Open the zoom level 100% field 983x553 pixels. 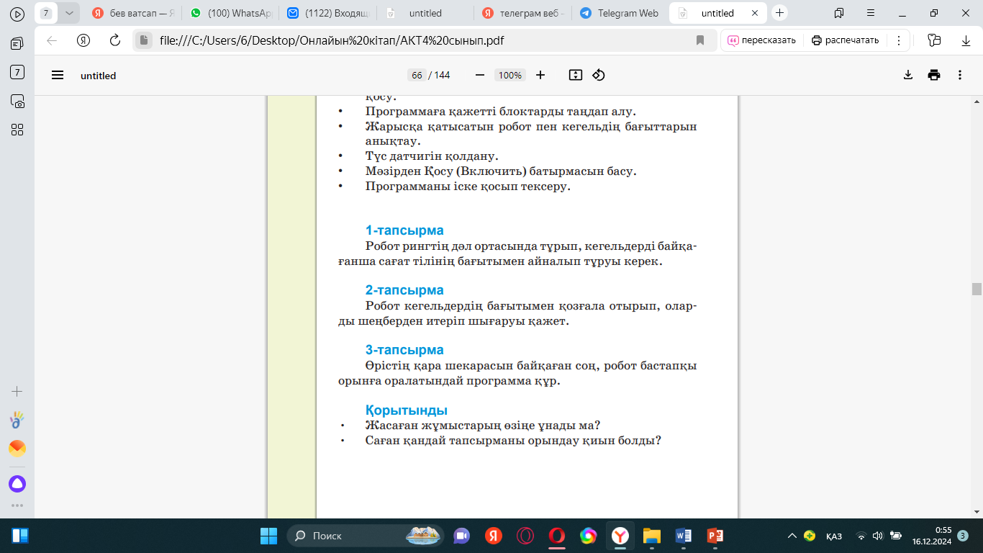tap(510, 75)
